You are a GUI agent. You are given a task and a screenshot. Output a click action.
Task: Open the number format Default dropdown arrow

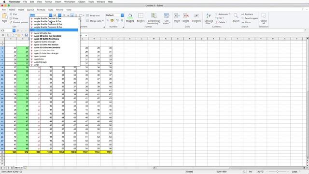pos(122,15)
